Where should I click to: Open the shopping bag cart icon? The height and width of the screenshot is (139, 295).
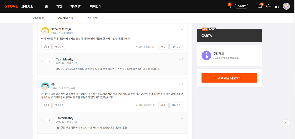point(228,6)
